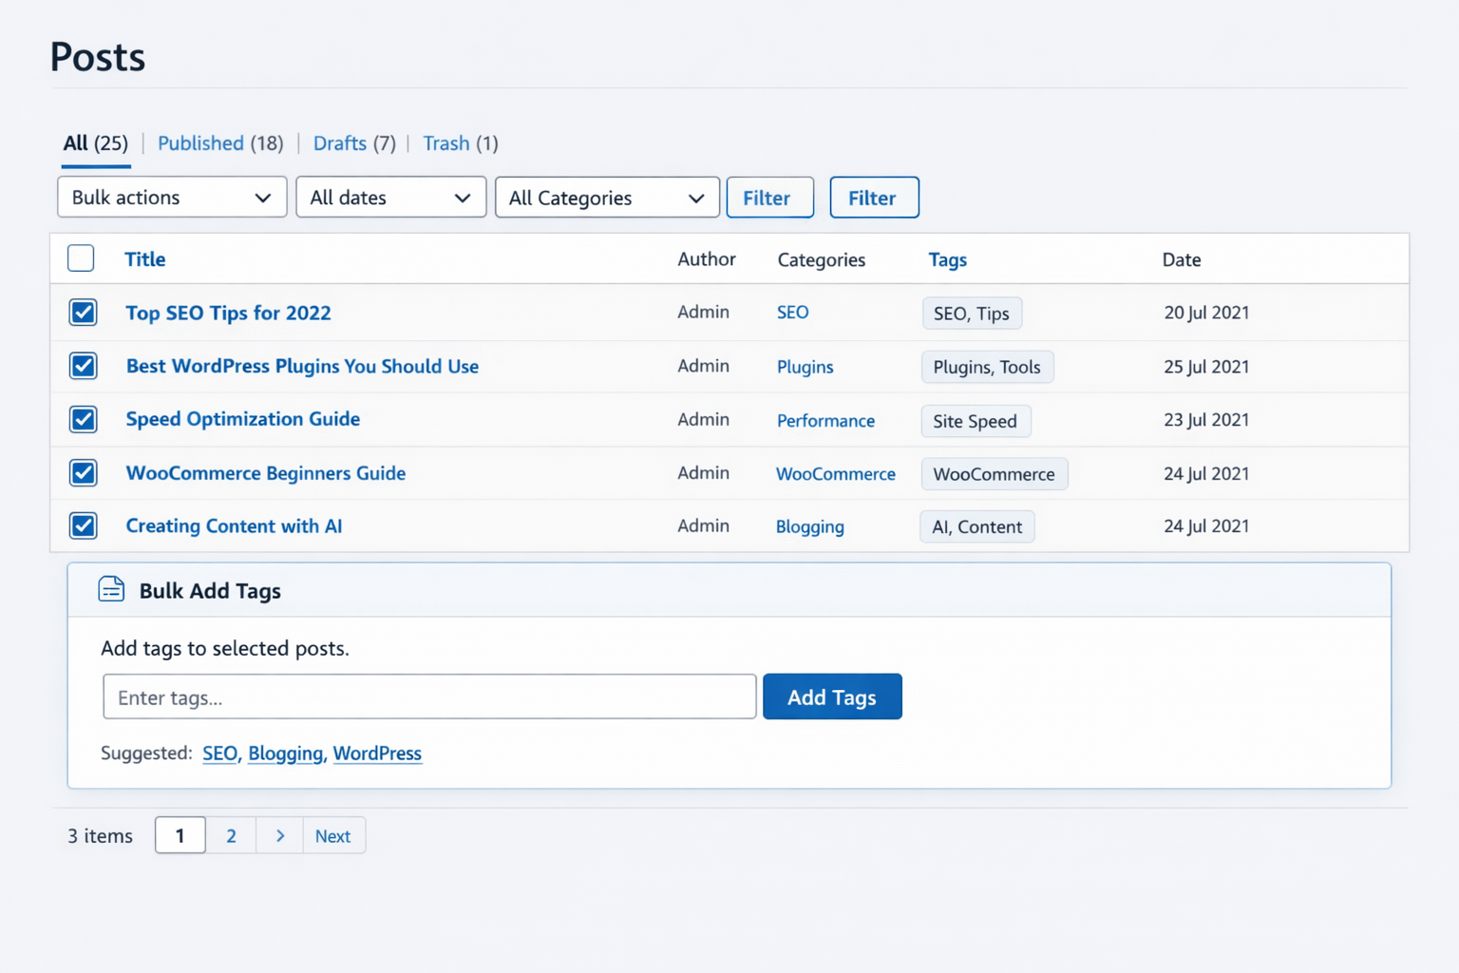Screen dimensions: 1459x973
Task: Click the next page arrow icon
Action: (279, 836)
